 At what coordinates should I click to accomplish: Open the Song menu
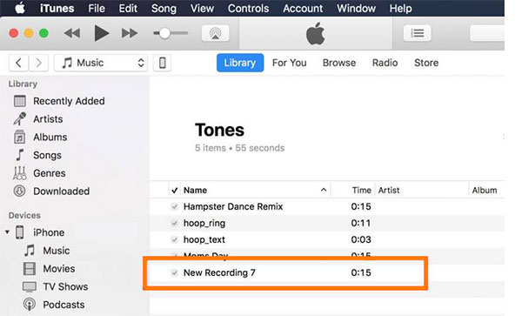pyautogui.click(x=164, y=9)
